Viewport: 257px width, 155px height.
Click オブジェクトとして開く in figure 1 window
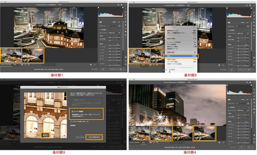pyautogui.click(x=116, y=69)
